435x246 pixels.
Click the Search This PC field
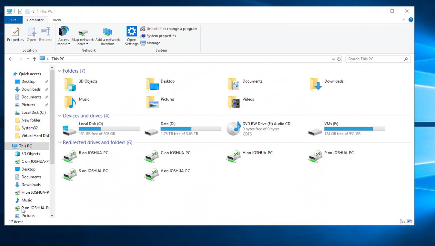pyautogui.click(x=374, y=59)
